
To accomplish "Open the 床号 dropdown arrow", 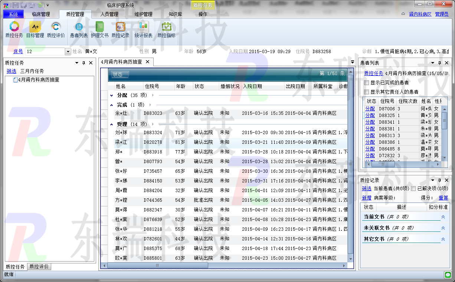I will 68,52.
